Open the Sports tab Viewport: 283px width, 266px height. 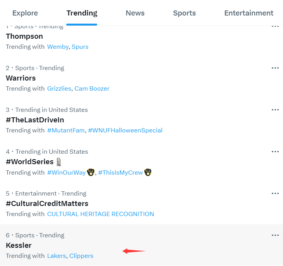click(x=184, y=13)
